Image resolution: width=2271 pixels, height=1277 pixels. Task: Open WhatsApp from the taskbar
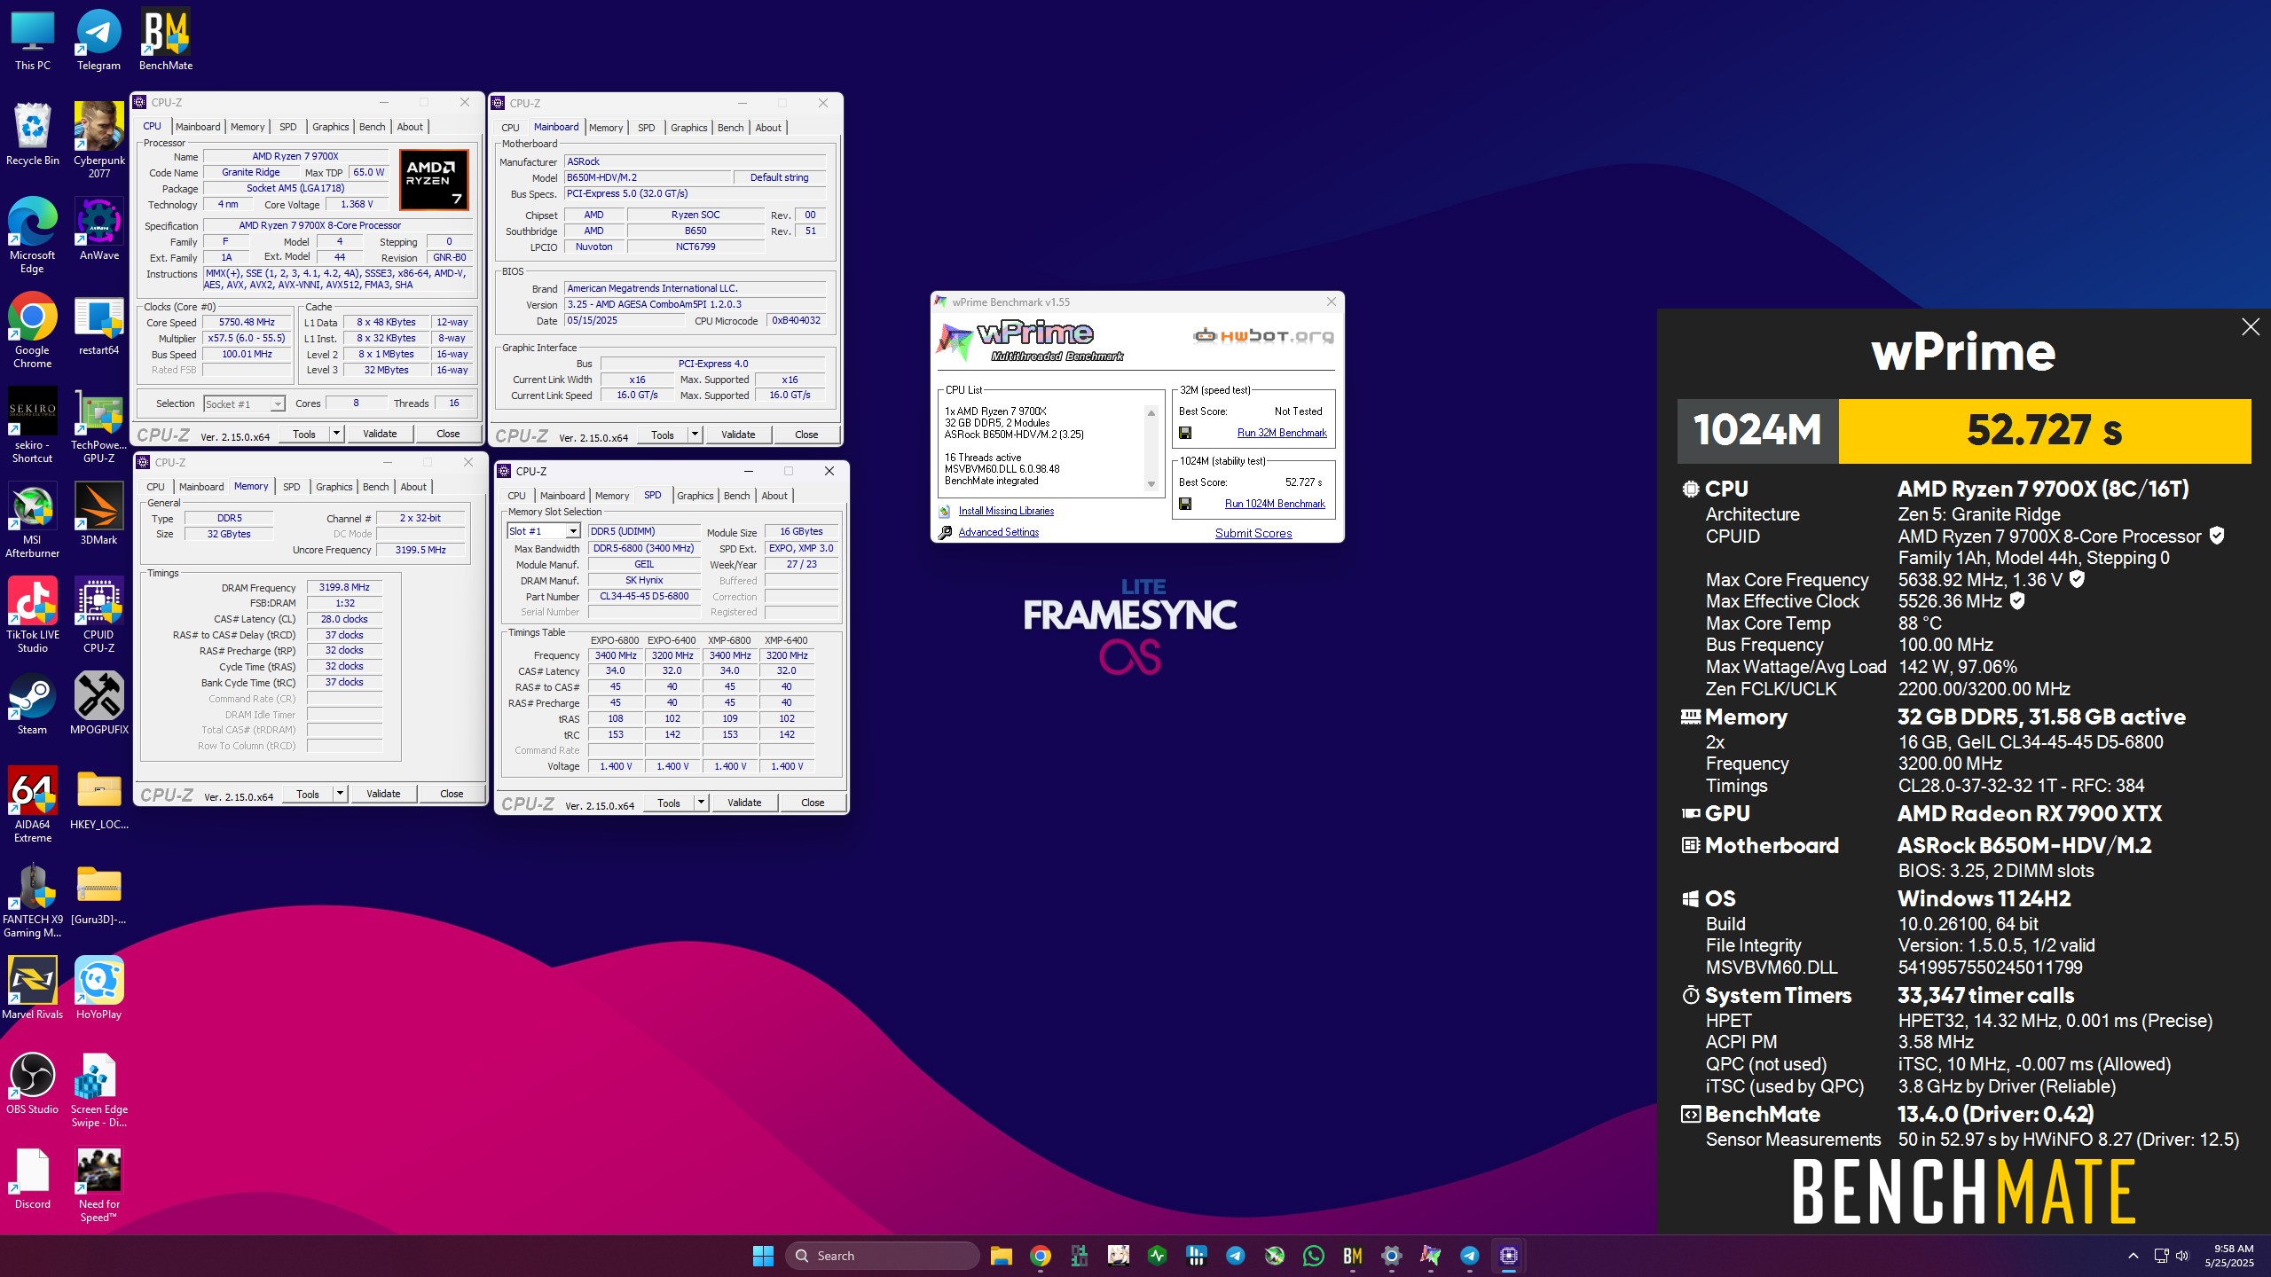(1314, 1256)
